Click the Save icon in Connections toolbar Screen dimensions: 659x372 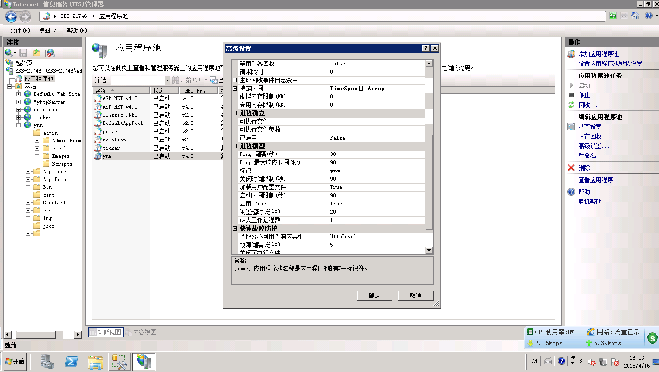(23, 52)
